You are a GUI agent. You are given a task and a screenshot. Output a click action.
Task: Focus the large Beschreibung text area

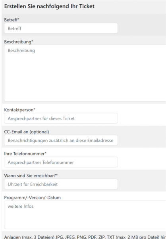[85, 73]
